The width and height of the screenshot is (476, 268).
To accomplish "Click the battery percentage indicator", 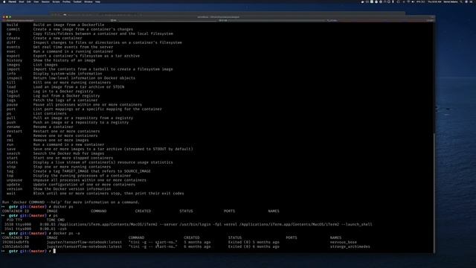I will tap(420, 1).
